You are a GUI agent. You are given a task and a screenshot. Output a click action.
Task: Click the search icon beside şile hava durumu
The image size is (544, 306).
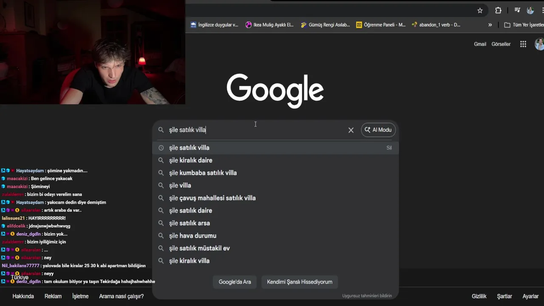click(161, 235)
